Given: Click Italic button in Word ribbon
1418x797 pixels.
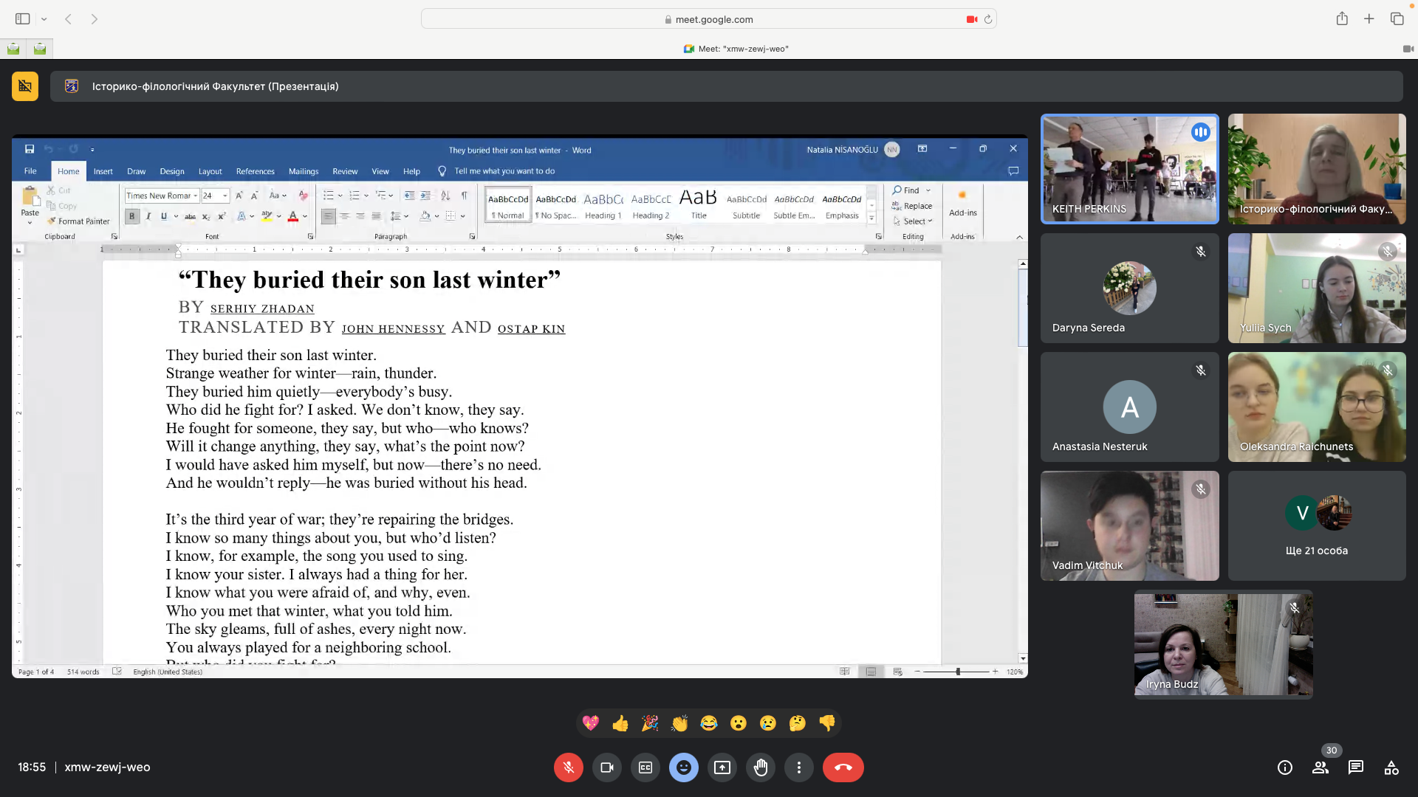Looking at the screenshot, I should (x=148, y=216).
